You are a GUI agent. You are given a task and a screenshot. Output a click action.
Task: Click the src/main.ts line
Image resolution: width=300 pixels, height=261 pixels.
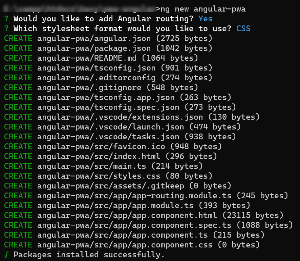tap(103, 166)
